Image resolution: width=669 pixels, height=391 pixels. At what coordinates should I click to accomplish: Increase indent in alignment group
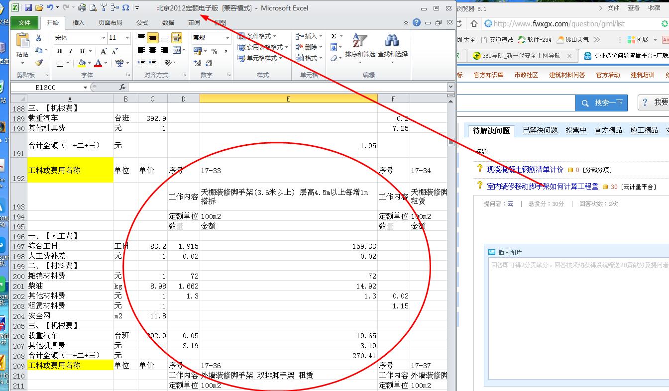click(153, 63)
